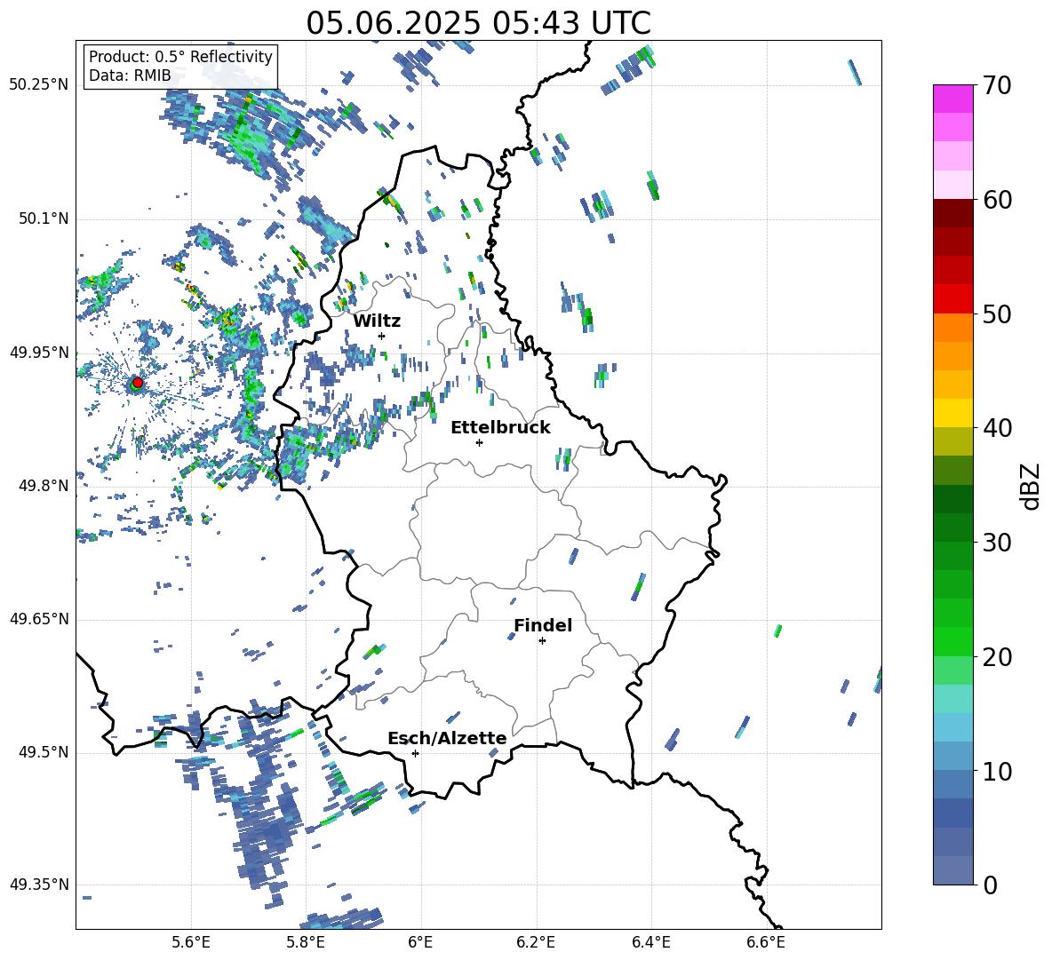Click the Wiltz station cross marker
The width and height of the screenshot is (1052, 960).
(382, 336)
